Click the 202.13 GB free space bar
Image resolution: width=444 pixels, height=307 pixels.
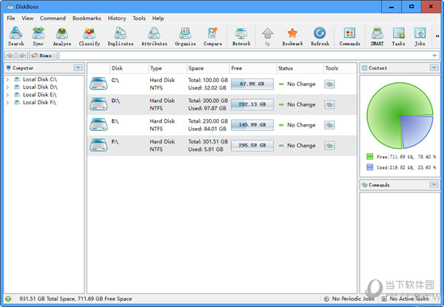(252, 104)
